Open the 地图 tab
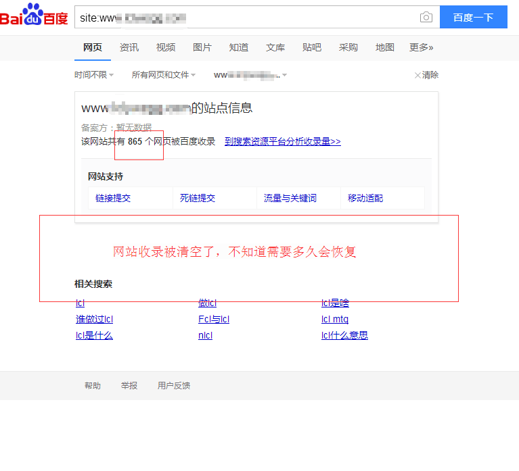This screenshot has width=519, height=471. [x=385, y=47]
